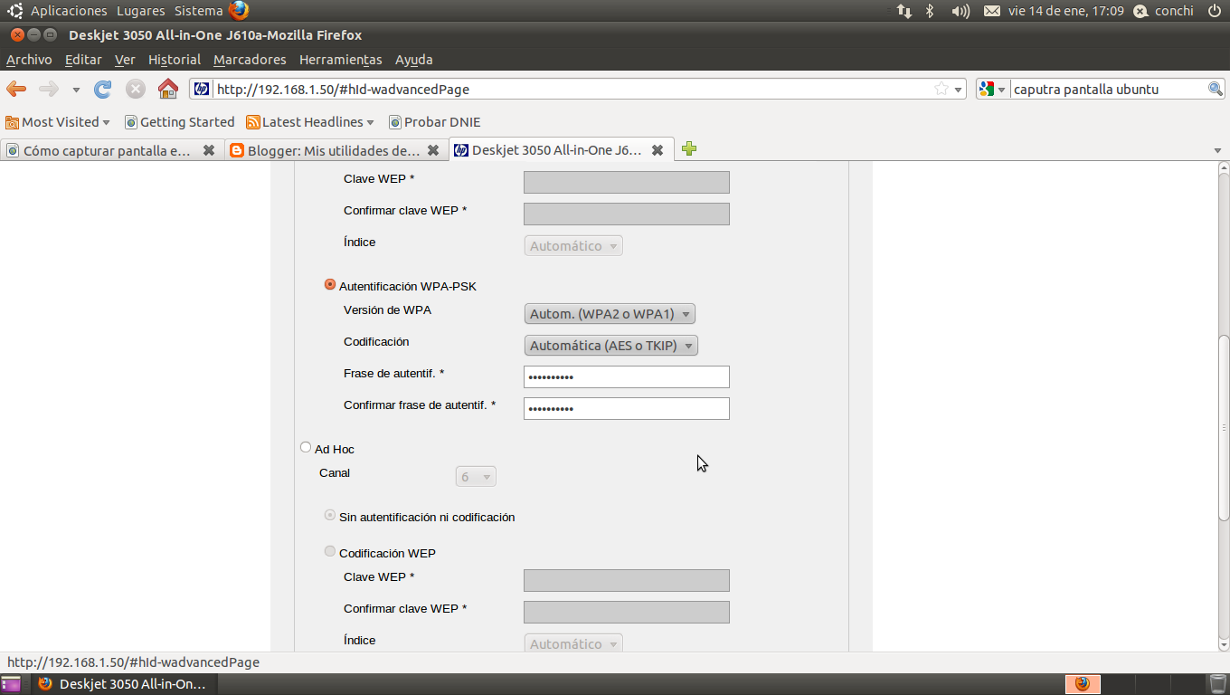Open the Sistema panel menu

click(198, 11)
